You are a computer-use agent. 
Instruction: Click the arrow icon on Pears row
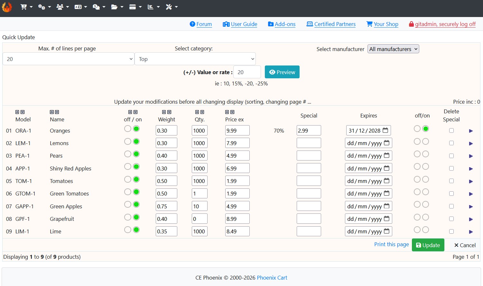471,156
